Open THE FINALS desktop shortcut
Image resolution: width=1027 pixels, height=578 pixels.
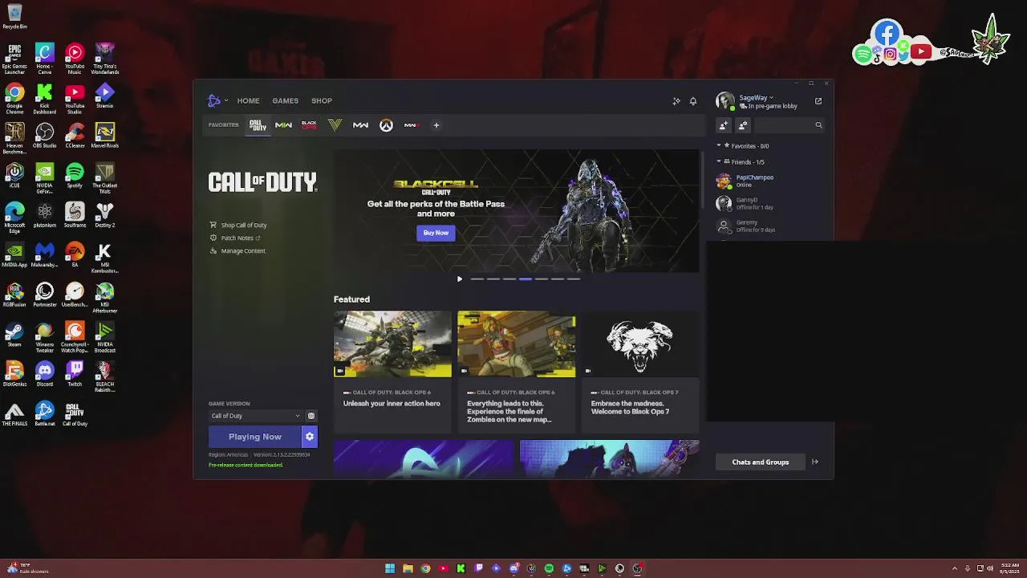coord(14,413)
